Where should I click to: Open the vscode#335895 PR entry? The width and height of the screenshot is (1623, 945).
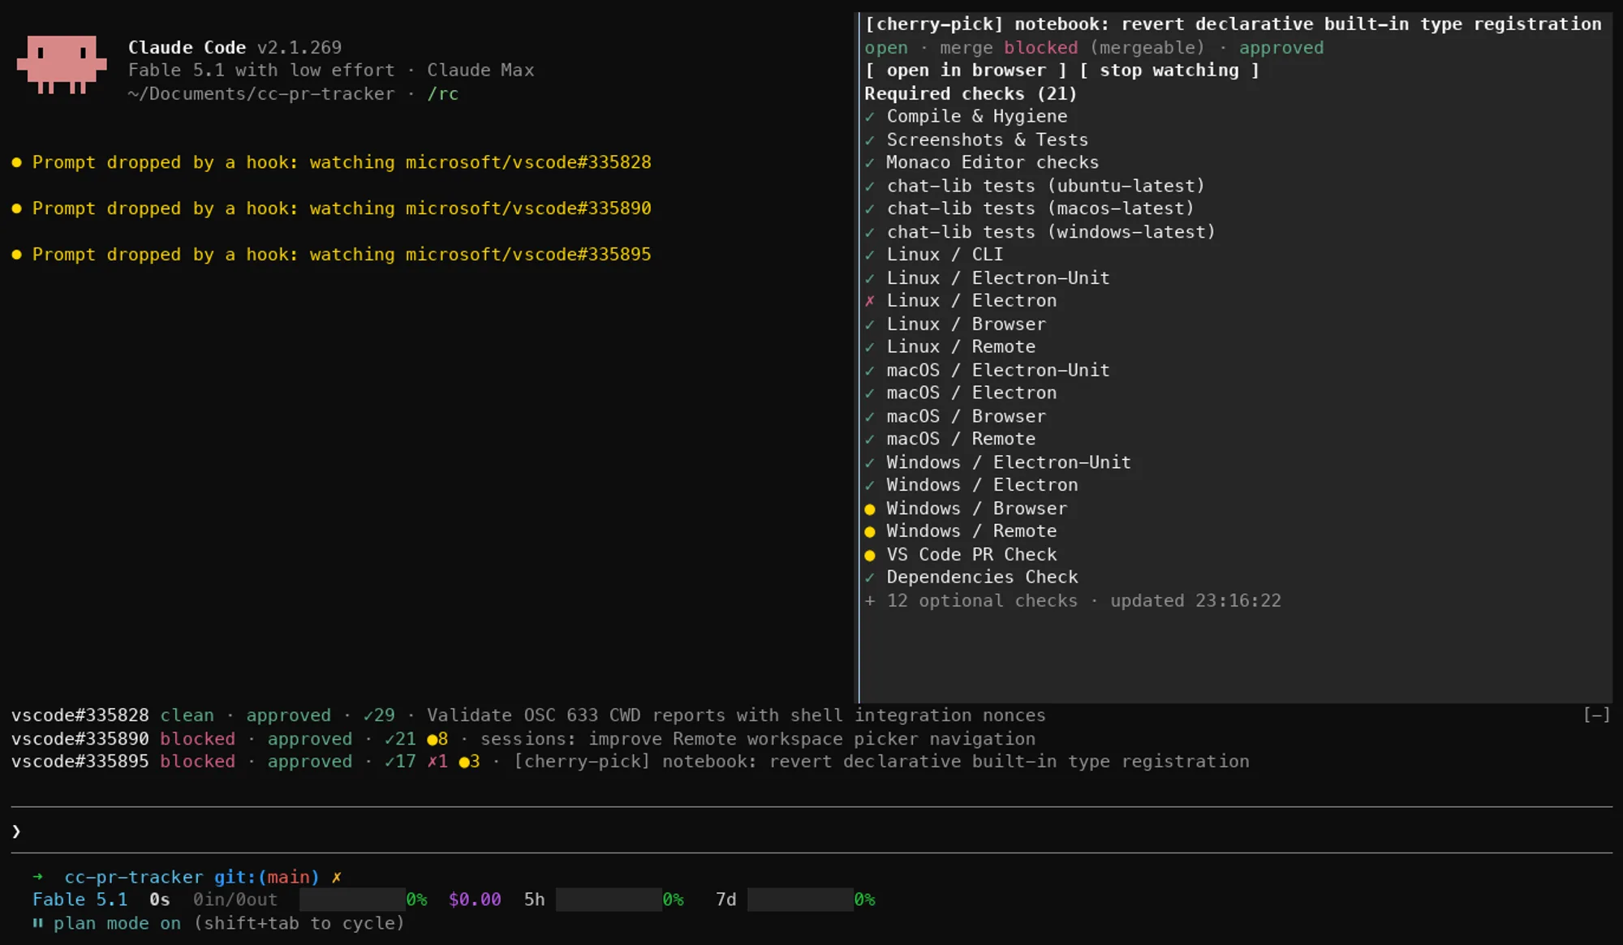(x=631, y=762)
